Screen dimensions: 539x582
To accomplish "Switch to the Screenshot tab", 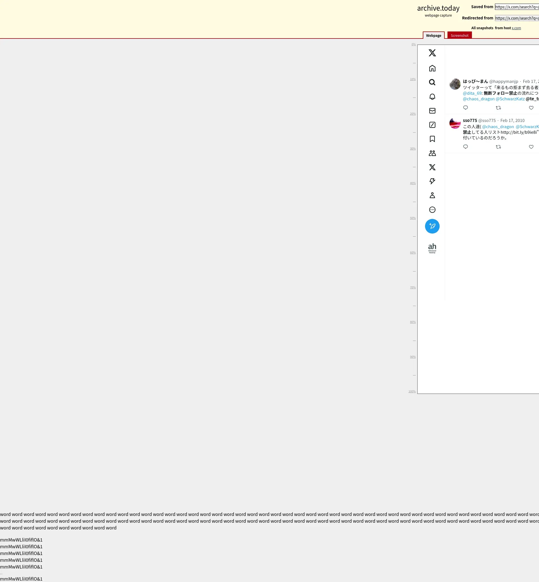I will click(459, 36).
